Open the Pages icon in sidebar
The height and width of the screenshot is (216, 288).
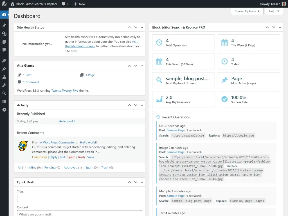4,42
